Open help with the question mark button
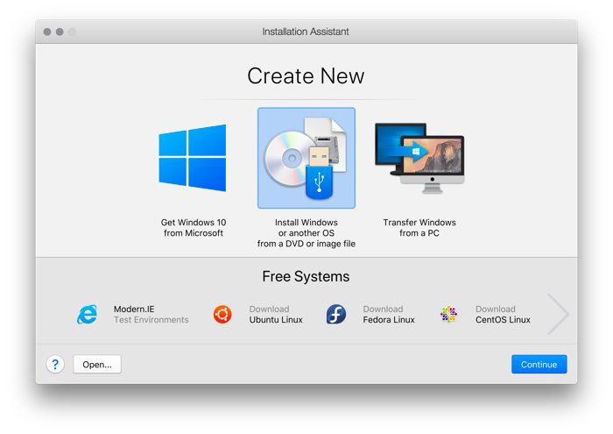Screen dimensions: 613x434 tap(55, 365)
